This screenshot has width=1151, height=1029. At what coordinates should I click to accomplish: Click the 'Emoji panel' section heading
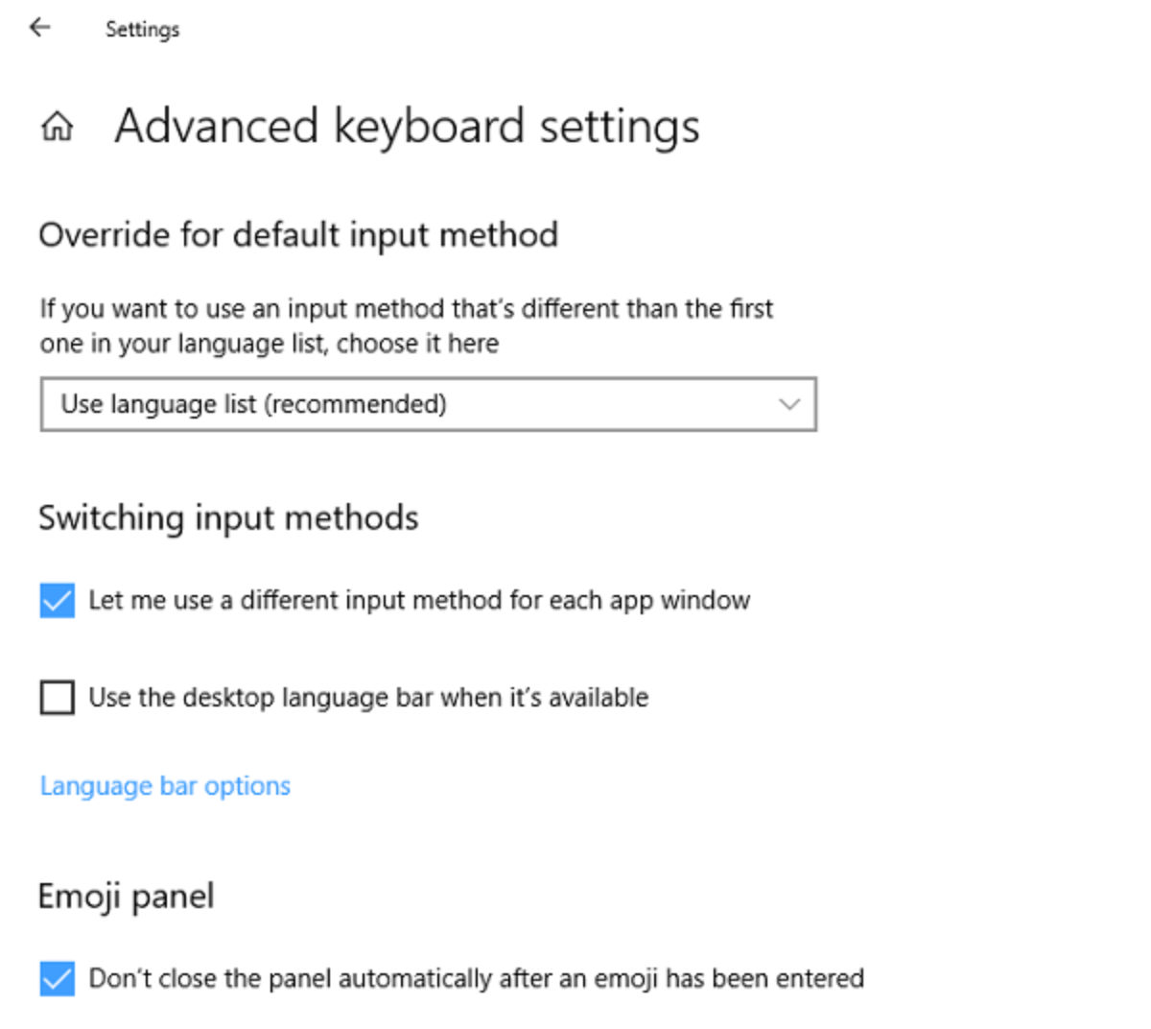(x=126, y=897)
